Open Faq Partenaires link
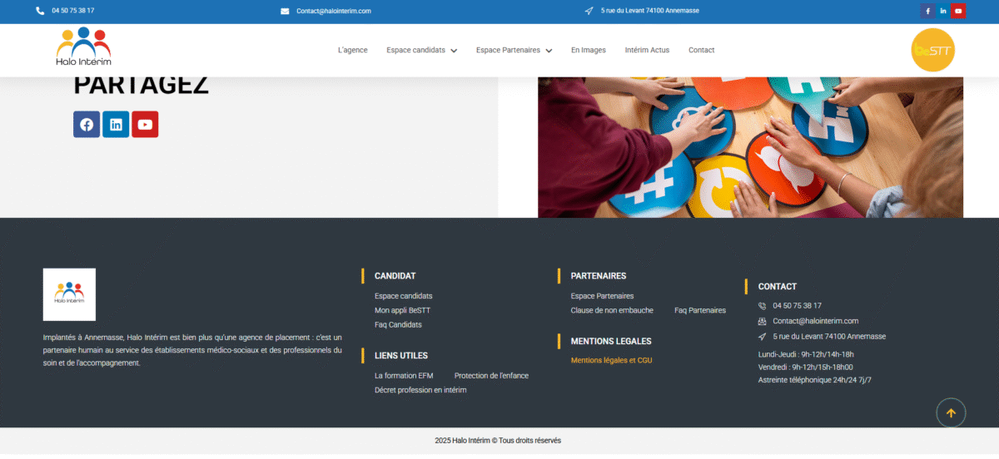999x459 pixels. click(700, 310)
